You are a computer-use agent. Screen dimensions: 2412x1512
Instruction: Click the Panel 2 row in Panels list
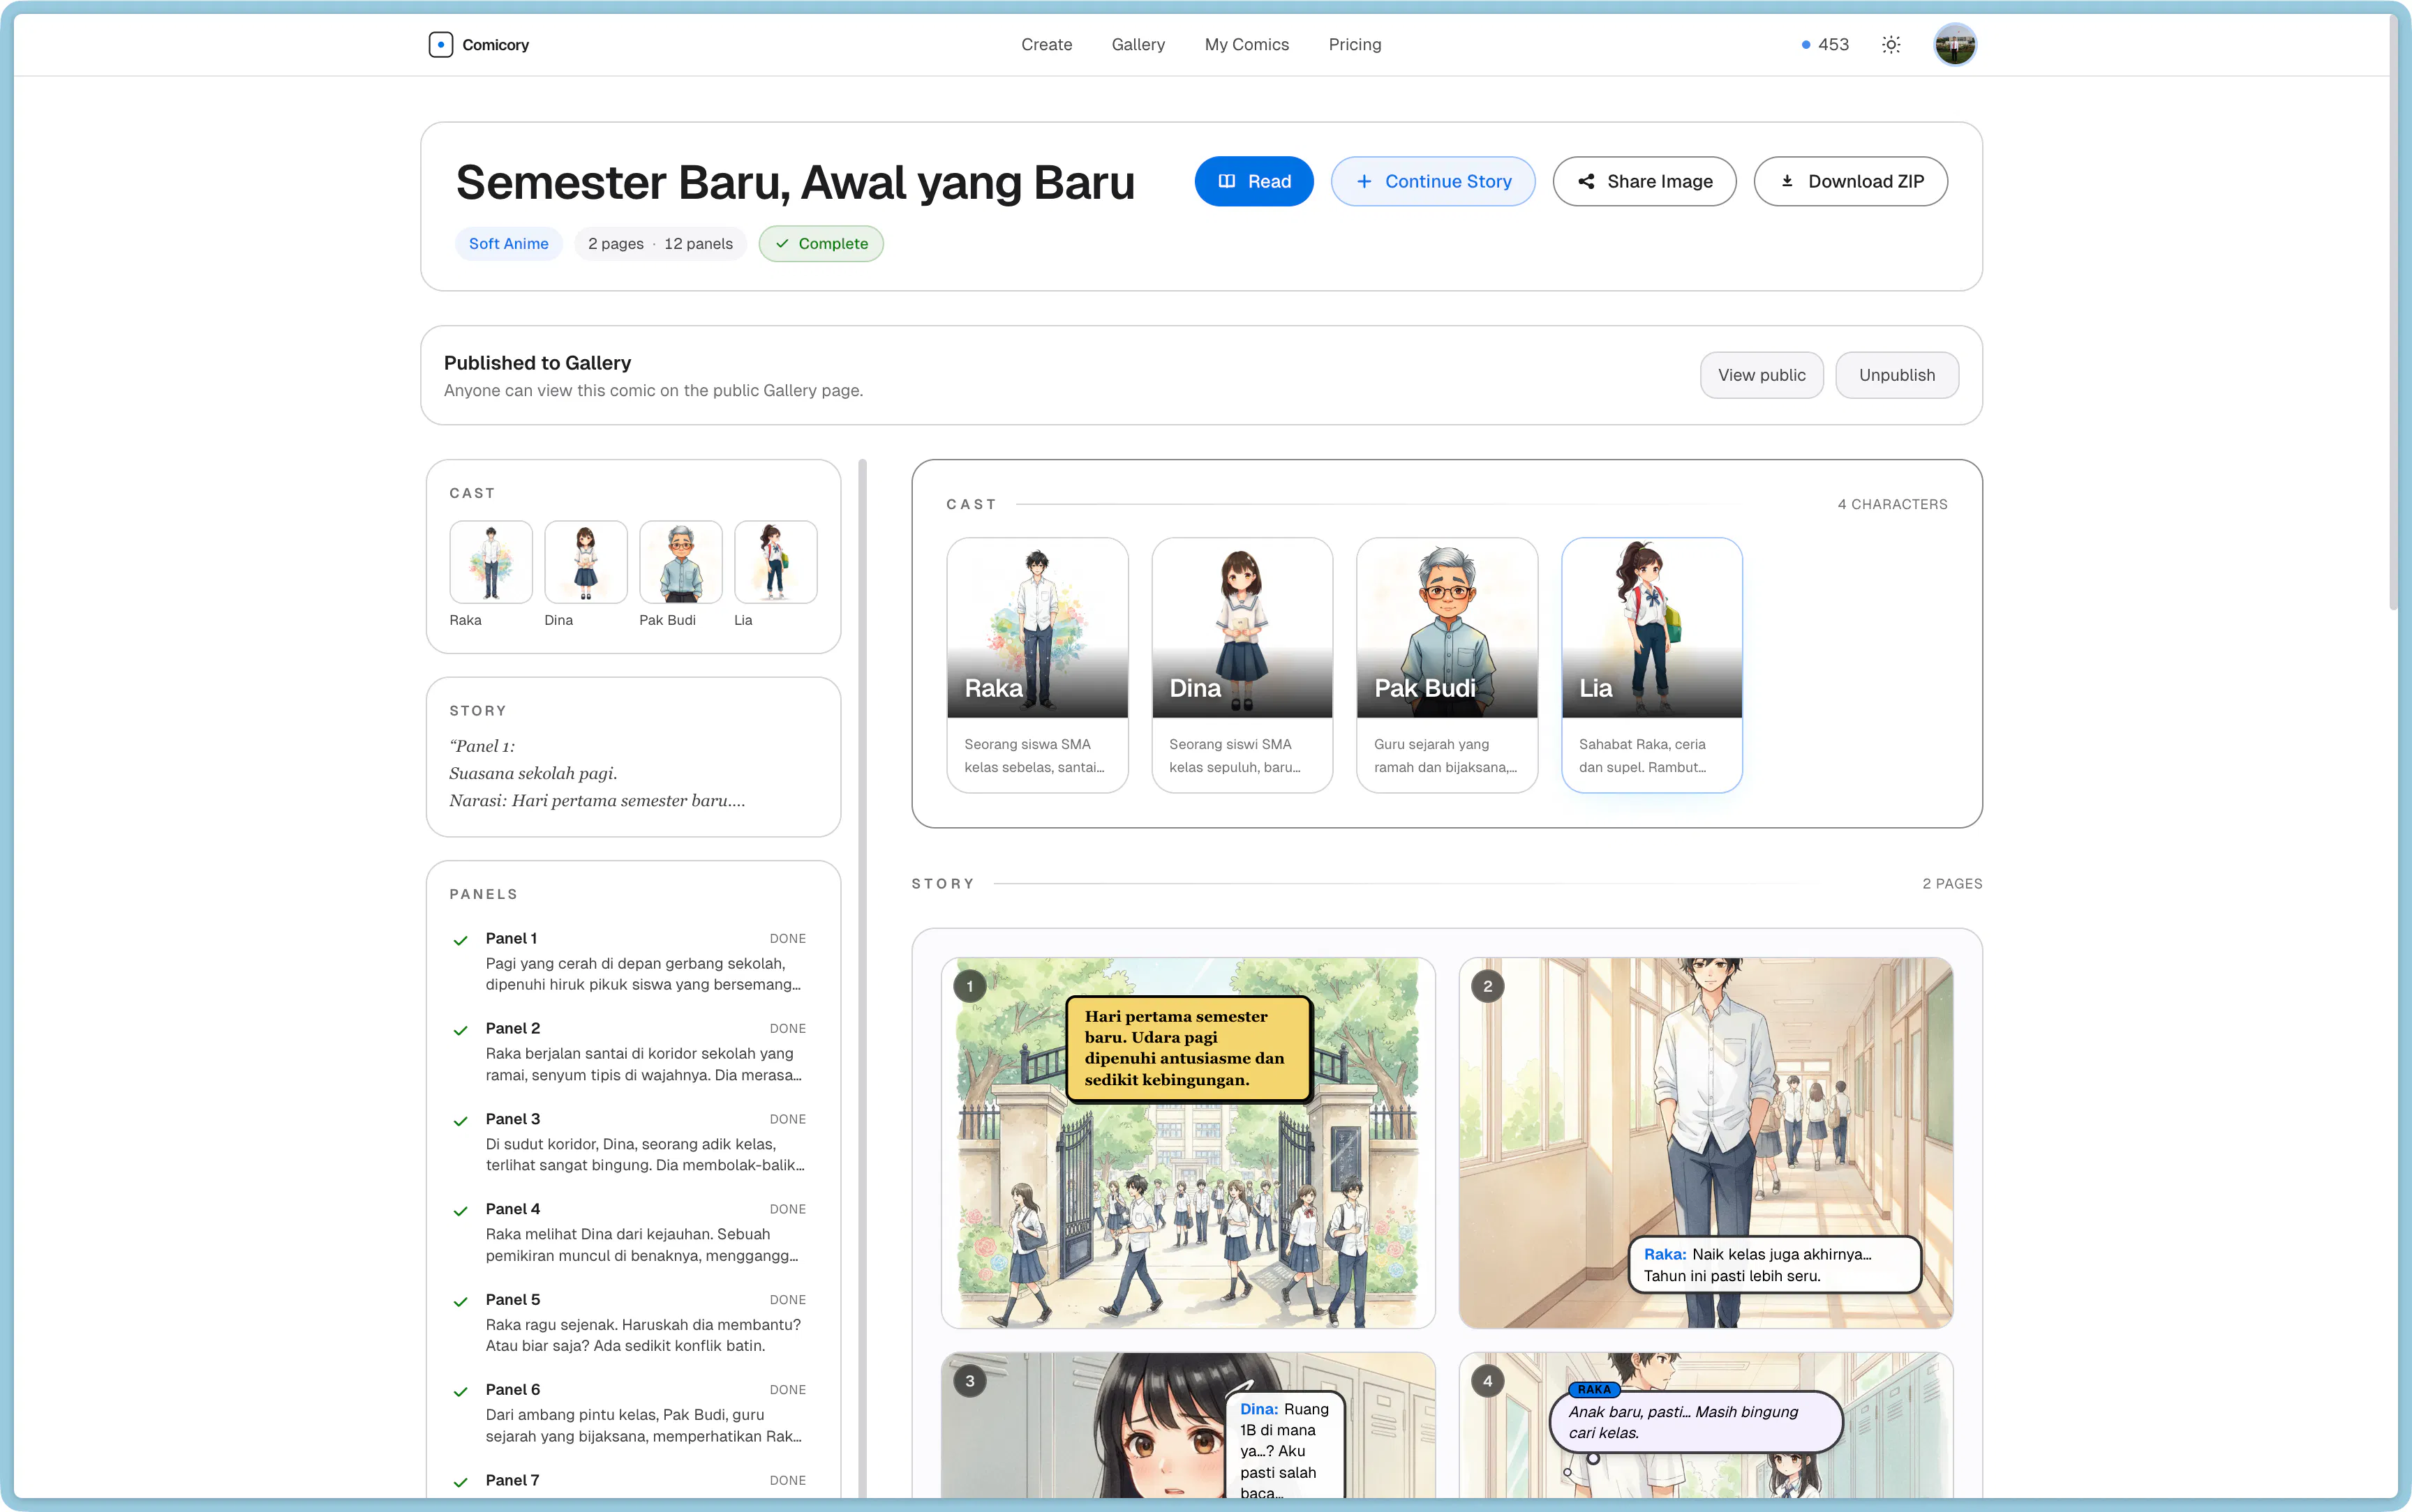click(632, 1051)
